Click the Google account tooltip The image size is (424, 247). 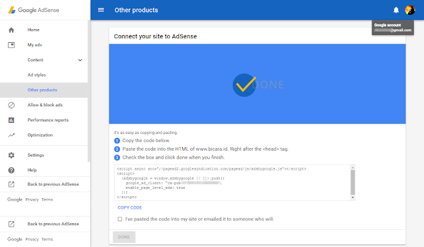[x=393, y=28]
